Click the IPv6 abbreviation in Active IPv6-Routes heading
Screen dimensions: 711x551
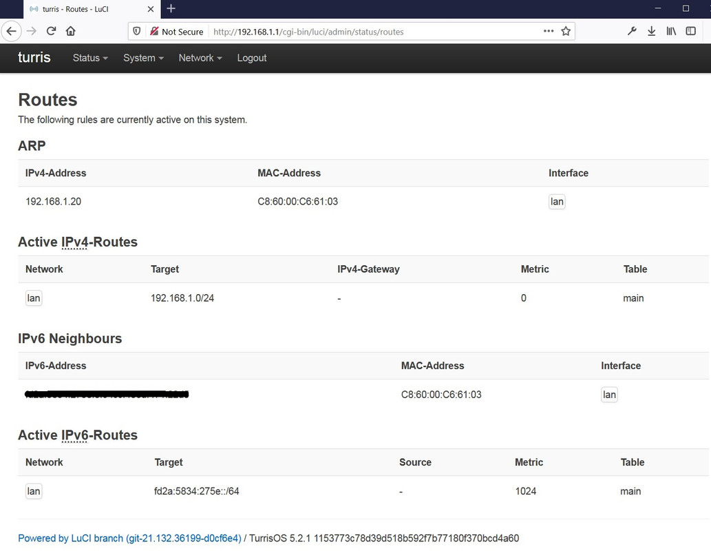tap(74, 435)
